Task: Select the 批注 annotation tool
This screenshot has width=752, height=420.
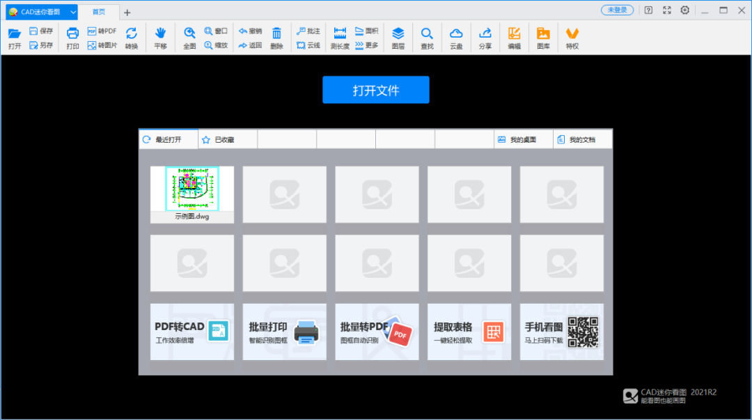Action: click(308, 31)
